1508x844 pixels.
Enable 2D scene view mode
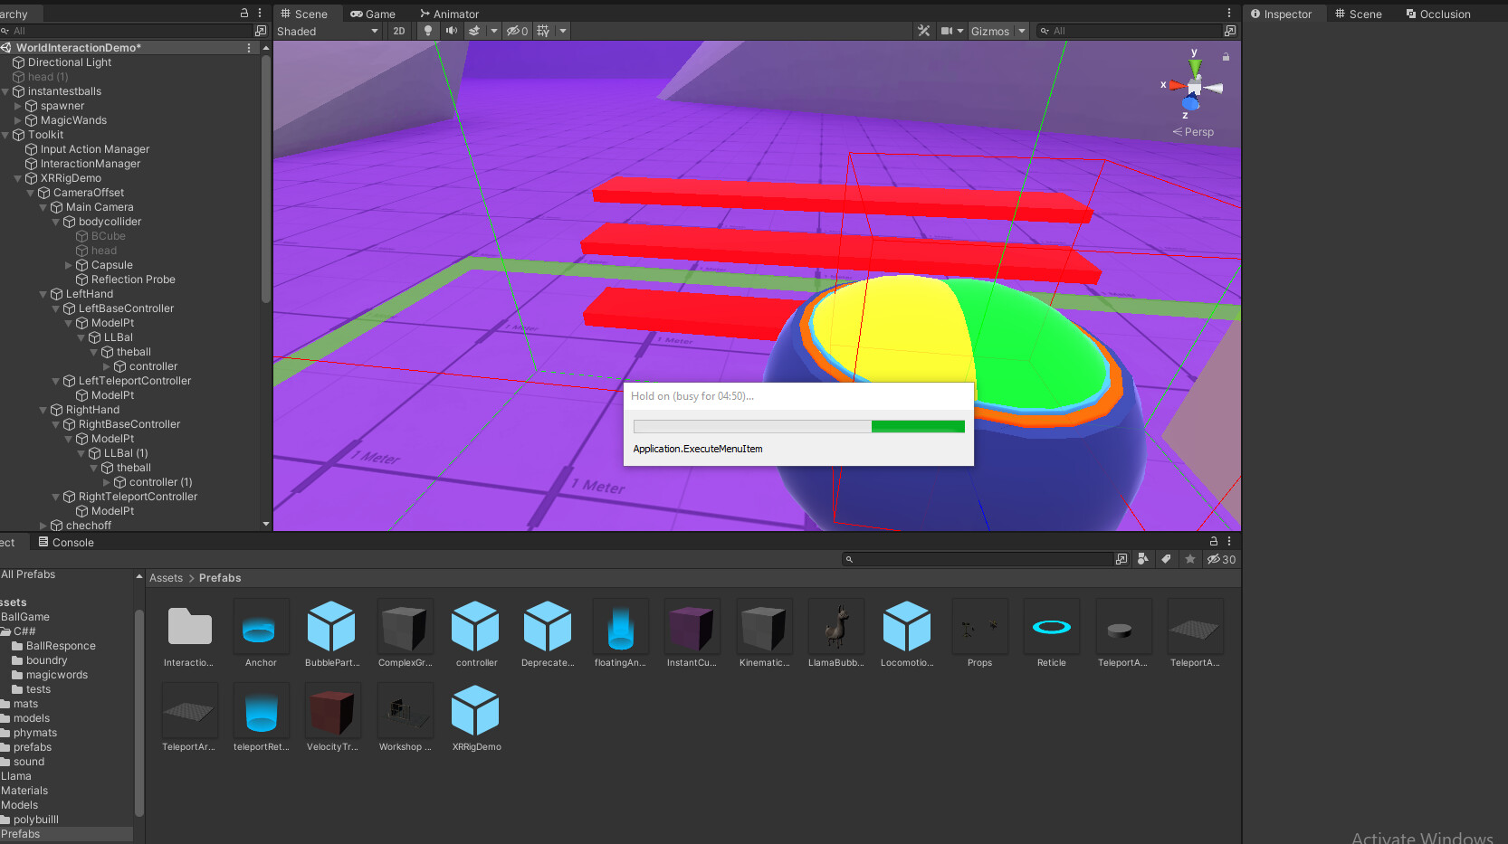399,30
